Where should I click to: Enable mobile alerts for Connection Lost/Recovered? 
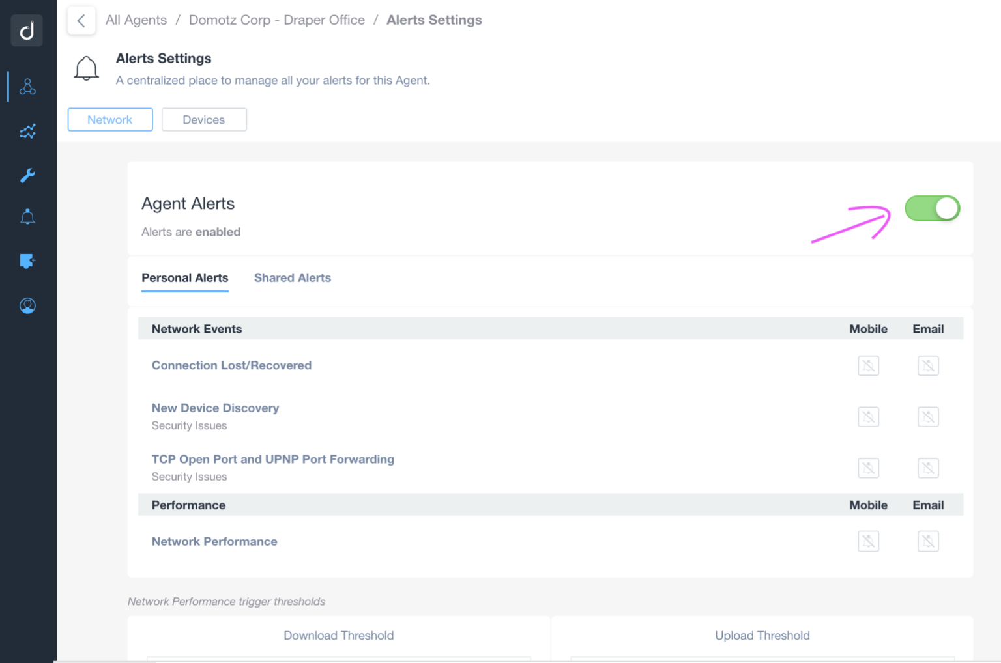point(868,365)
